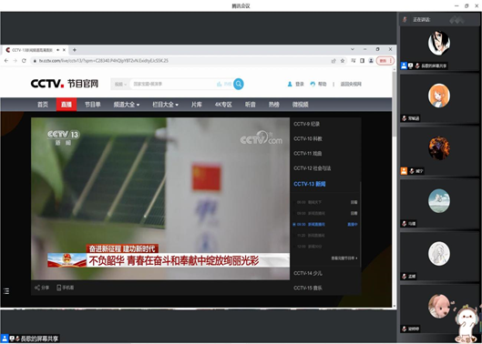The width and height of the screenshot is (482, 344).
Task: Open the 视频 search type dropdown
Action: [120, 84]
